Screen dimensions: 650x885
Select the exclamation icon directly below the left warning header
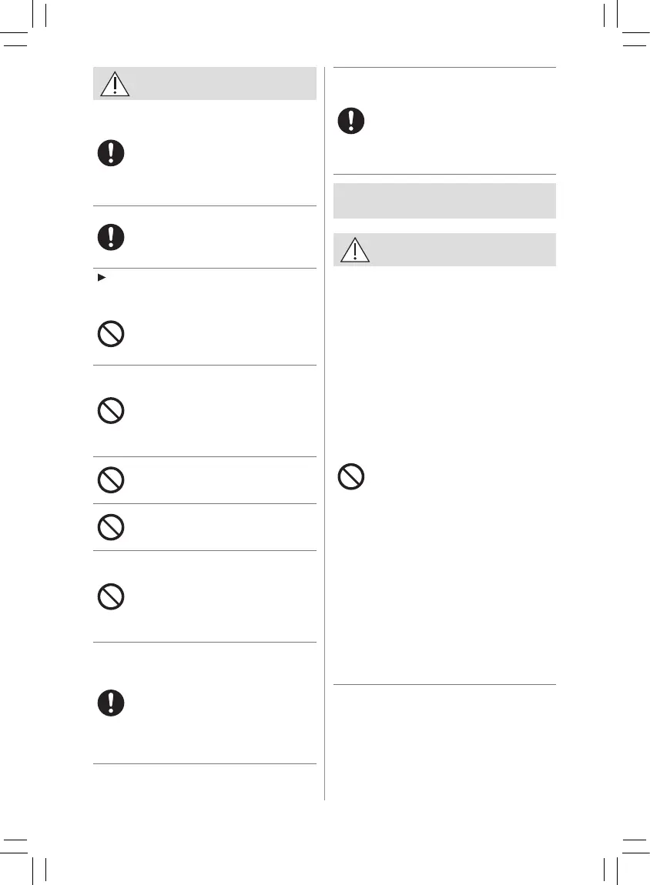(112, 153)
